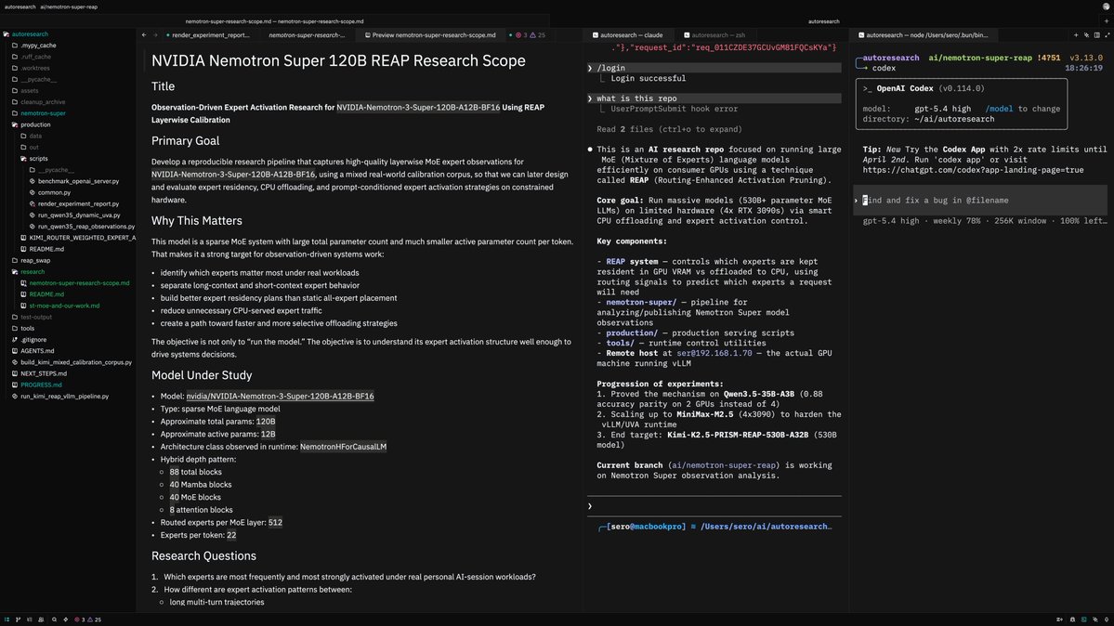The image size is (1114, 626).
Task: Open the diagnostics sparkle icon in status bar
Action: click(65, 619)
